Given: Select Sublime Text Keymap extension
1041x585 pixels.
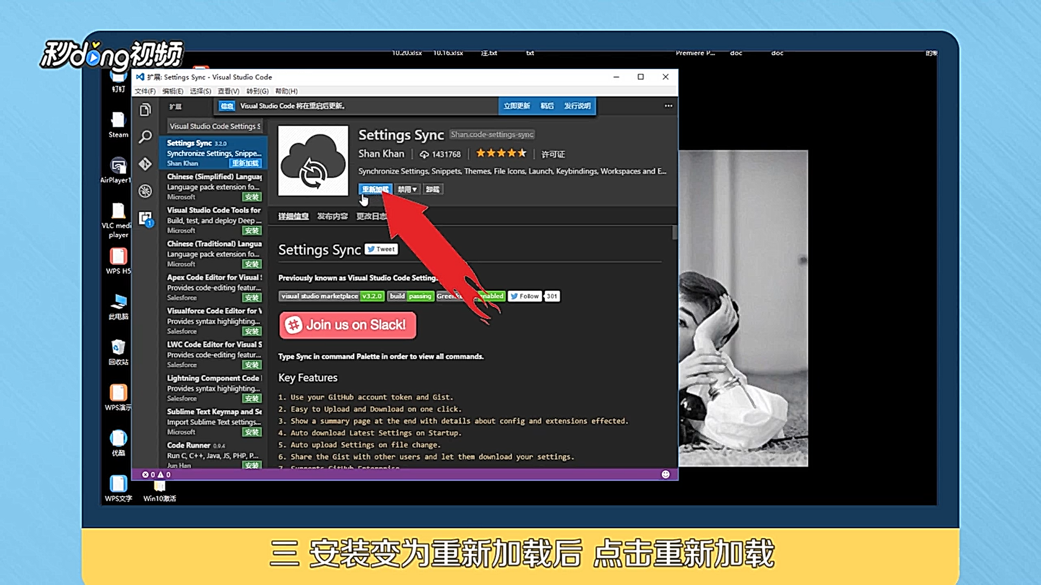Looking at the screenshot, I should pos(214,421).
